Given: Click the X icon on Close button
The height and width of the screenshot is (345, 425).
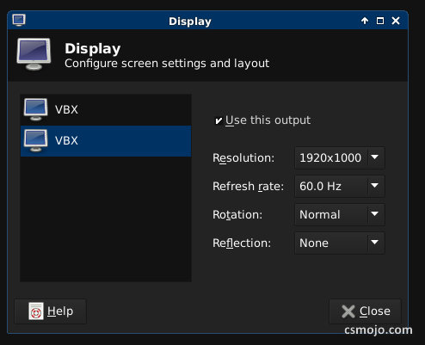Looking at the screenshot, I should pos(348,311).
